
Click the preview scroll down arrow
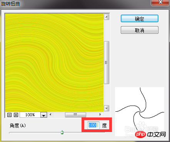[107, 108]
